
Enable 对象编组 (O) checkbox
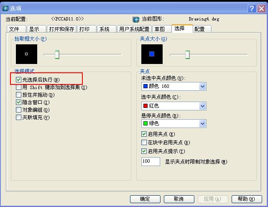(18, 110)
